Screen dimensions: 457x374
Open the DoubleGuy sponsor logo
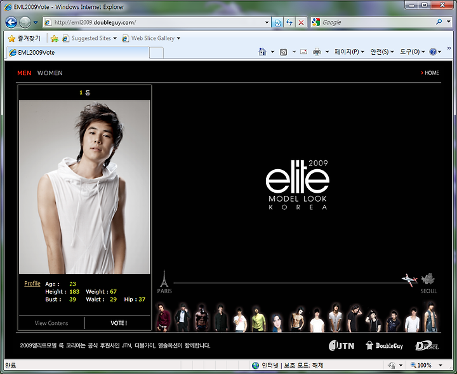(x=385, y=345)
